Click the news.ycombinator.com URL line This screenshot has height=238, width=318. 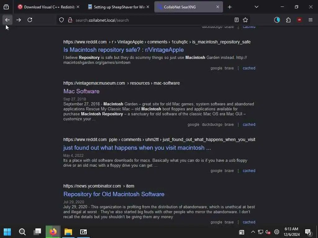(99, 186)
